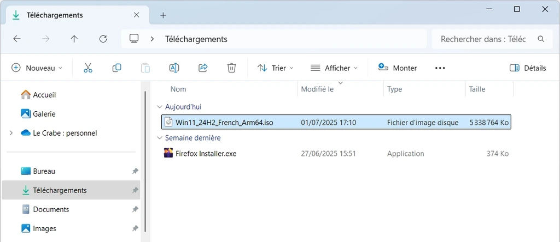Refresh the Téléchargements folder view

click(x=103, y=39)
